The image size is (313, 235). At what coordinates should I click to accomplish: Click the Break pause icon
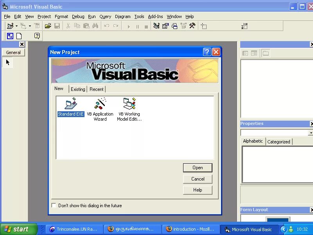pyautogui.click(x=138, y=27)
